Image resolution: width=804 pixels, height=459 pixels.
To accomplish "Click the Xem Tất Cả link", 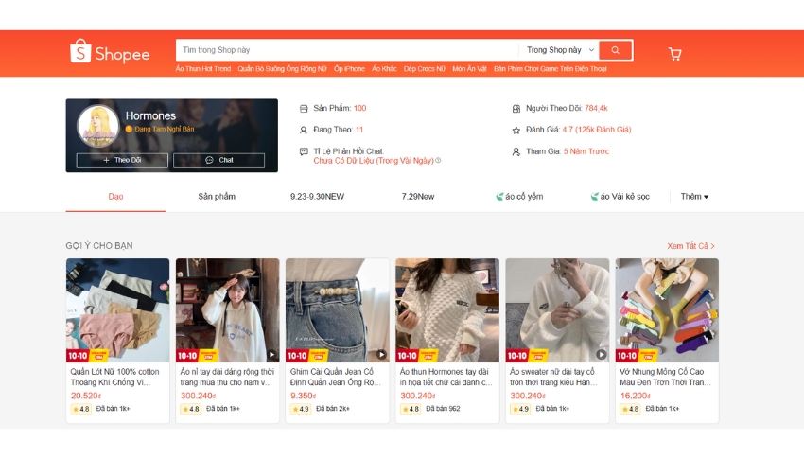I will [690, 246].
